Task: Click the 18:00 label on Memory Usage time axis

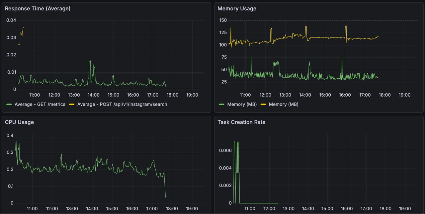Action: click(384, 95)
